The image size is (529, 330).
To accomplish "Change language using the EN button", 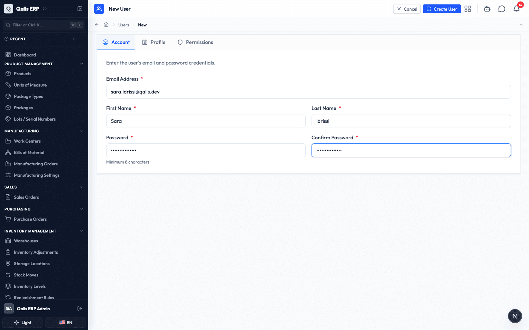I will point(65,323).
